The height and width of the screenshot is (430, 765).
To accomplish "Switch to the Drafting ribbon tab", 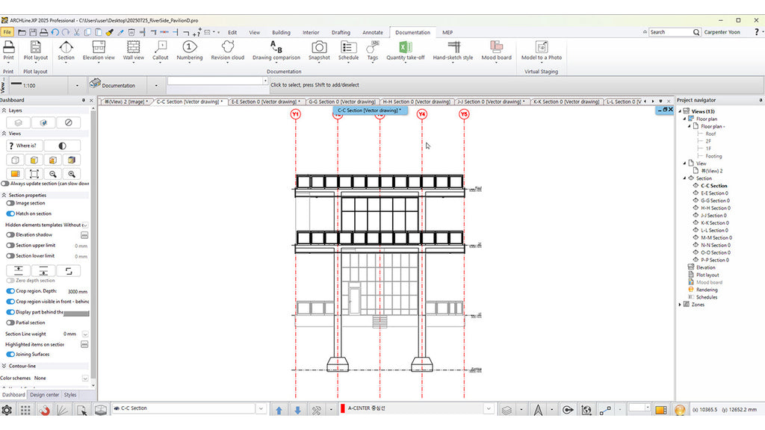I will [341, 33].
